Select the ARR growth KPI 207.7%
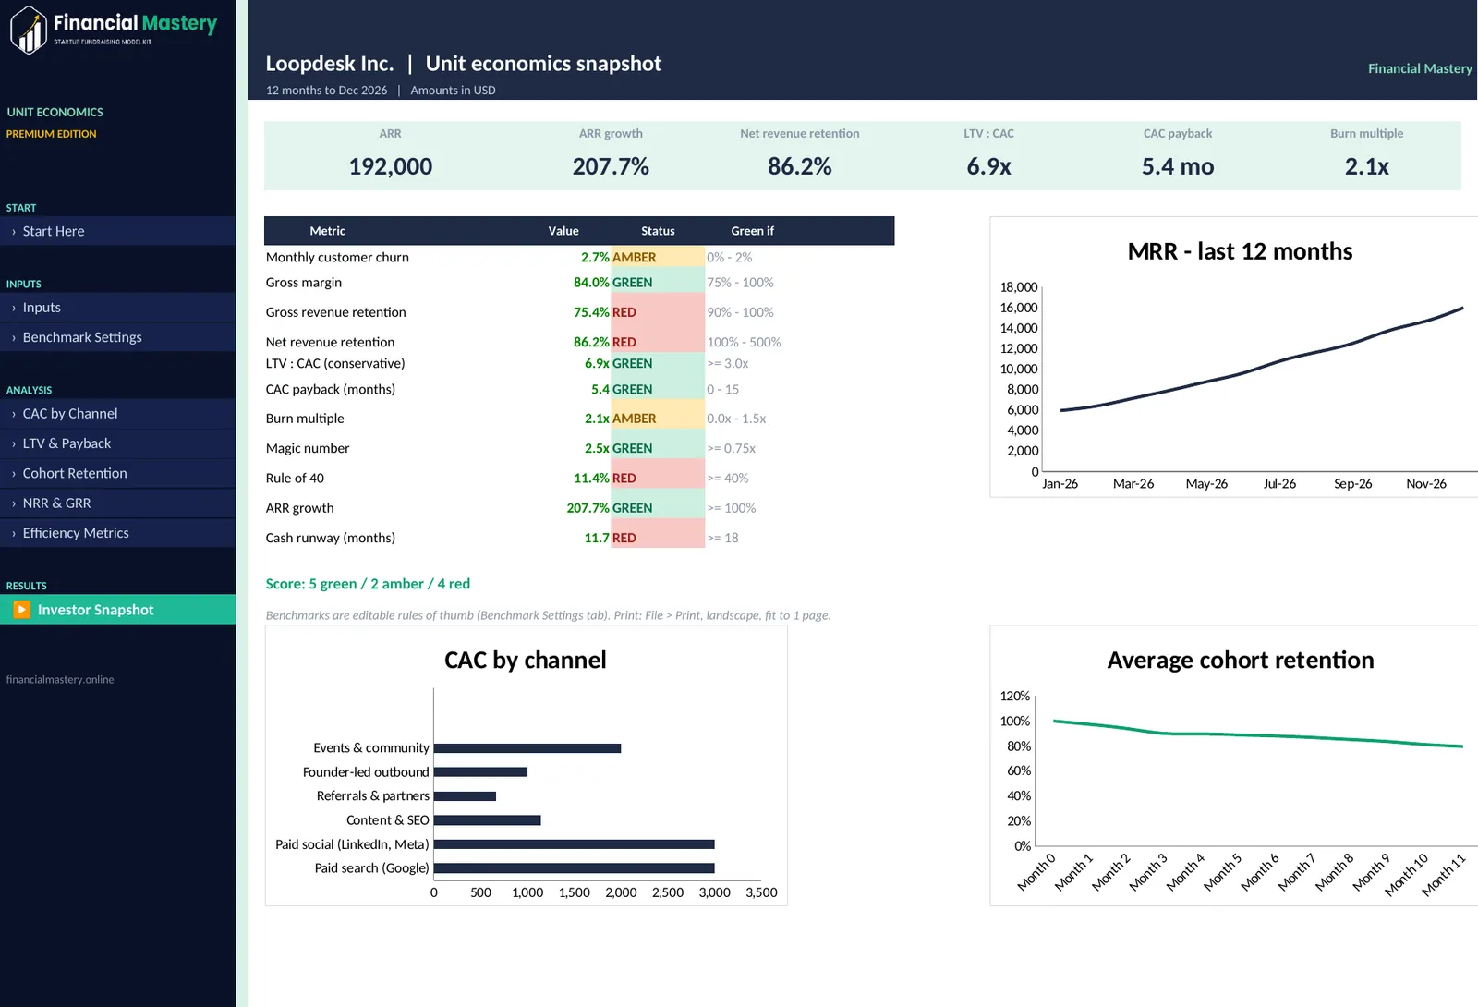This screenshot has height=1007, width=1478. (x=611, y=166)
